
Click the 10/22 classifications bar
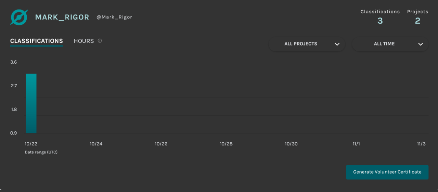(x=31, y=103)
